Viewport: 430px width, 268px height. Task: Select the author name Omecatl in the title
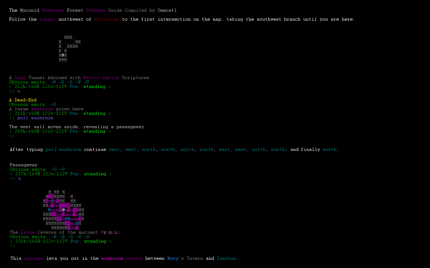[167, 11]
